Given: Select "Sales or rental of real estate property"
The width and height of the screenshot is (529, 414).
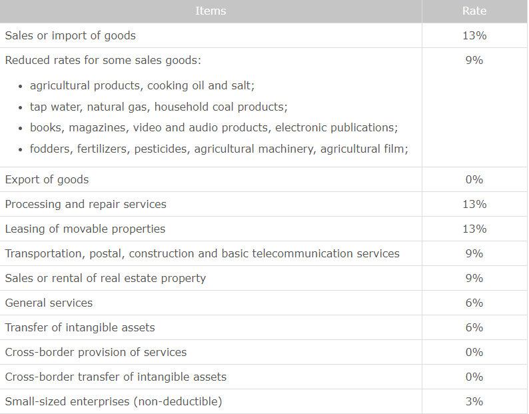Looking at the screenshot, I should click(105, 278).
